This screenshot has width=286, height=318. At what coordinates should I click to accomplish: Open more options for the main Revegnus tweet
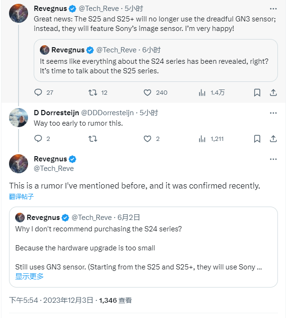point(273,159)
